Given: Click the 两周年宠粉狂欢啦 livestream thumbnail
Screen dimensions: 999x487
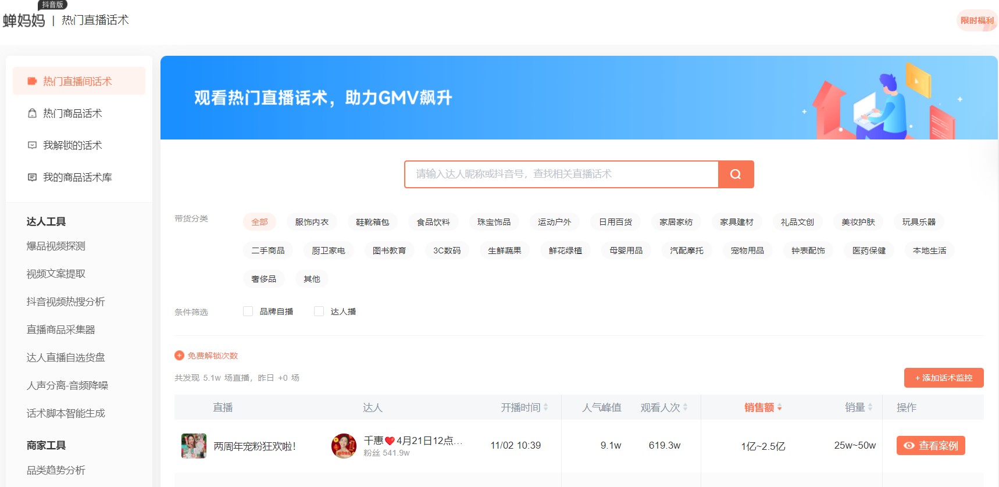Looking at the screenshot, I should click(x=194, y=446).
